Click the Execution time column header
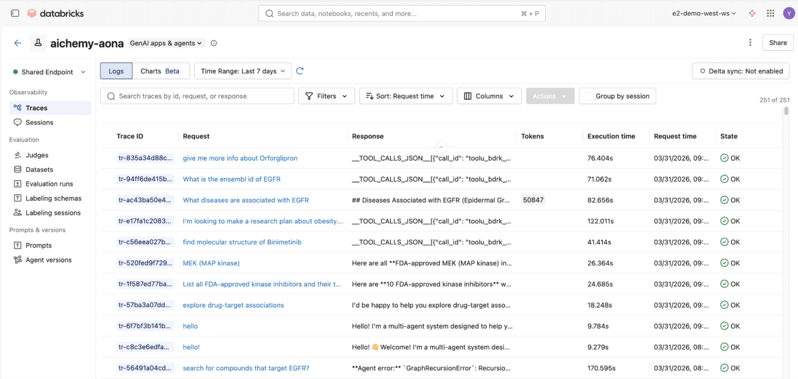Screen dimensions: 798x379 pyautogui.click(x=611, y=136)
